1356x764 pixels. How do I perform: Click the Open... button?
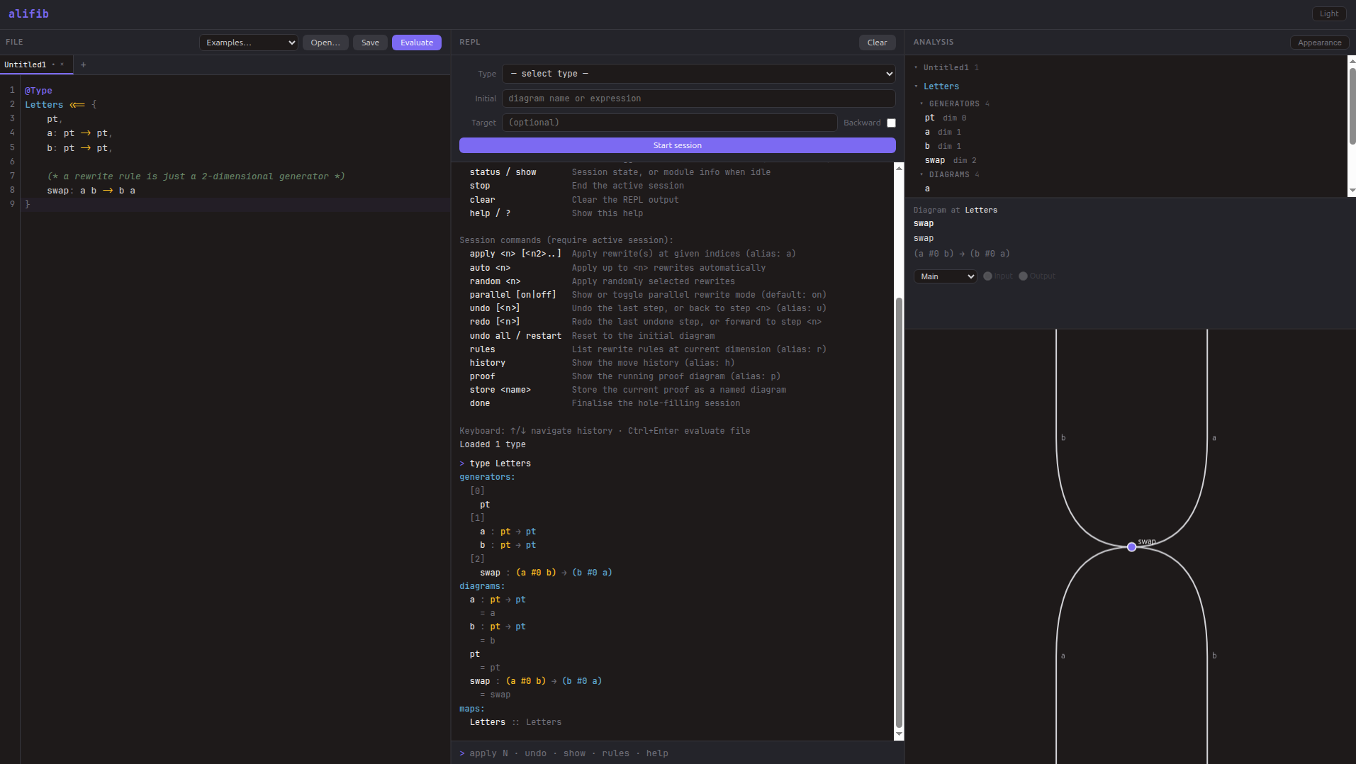[325, 43]
